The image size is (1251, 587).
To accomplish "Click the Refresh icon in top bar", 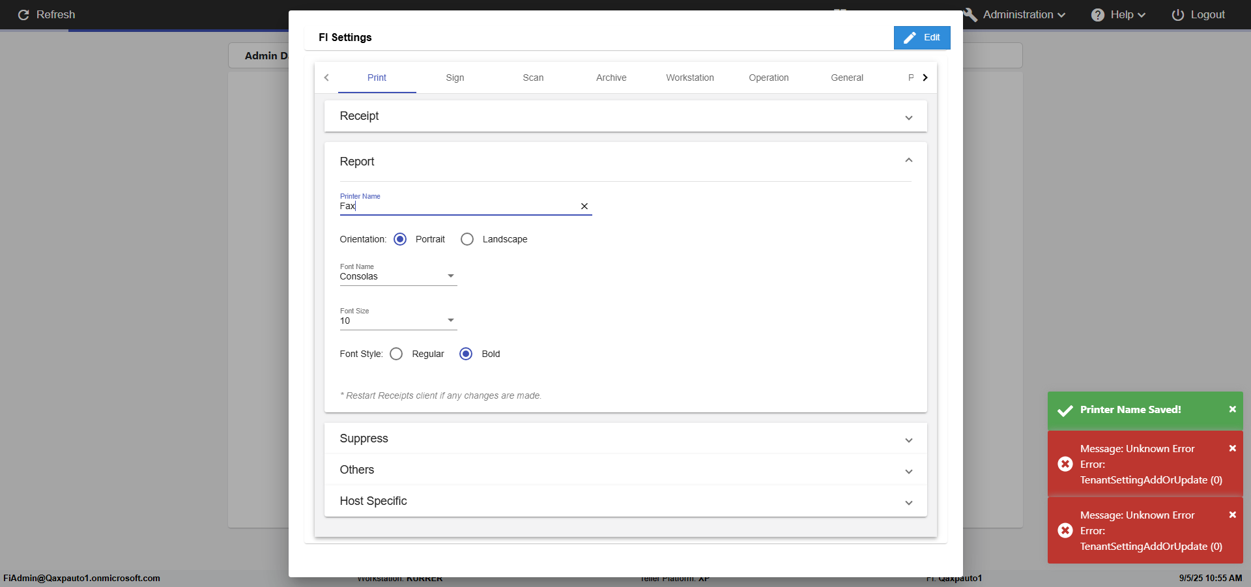I will tap(23, 15).
